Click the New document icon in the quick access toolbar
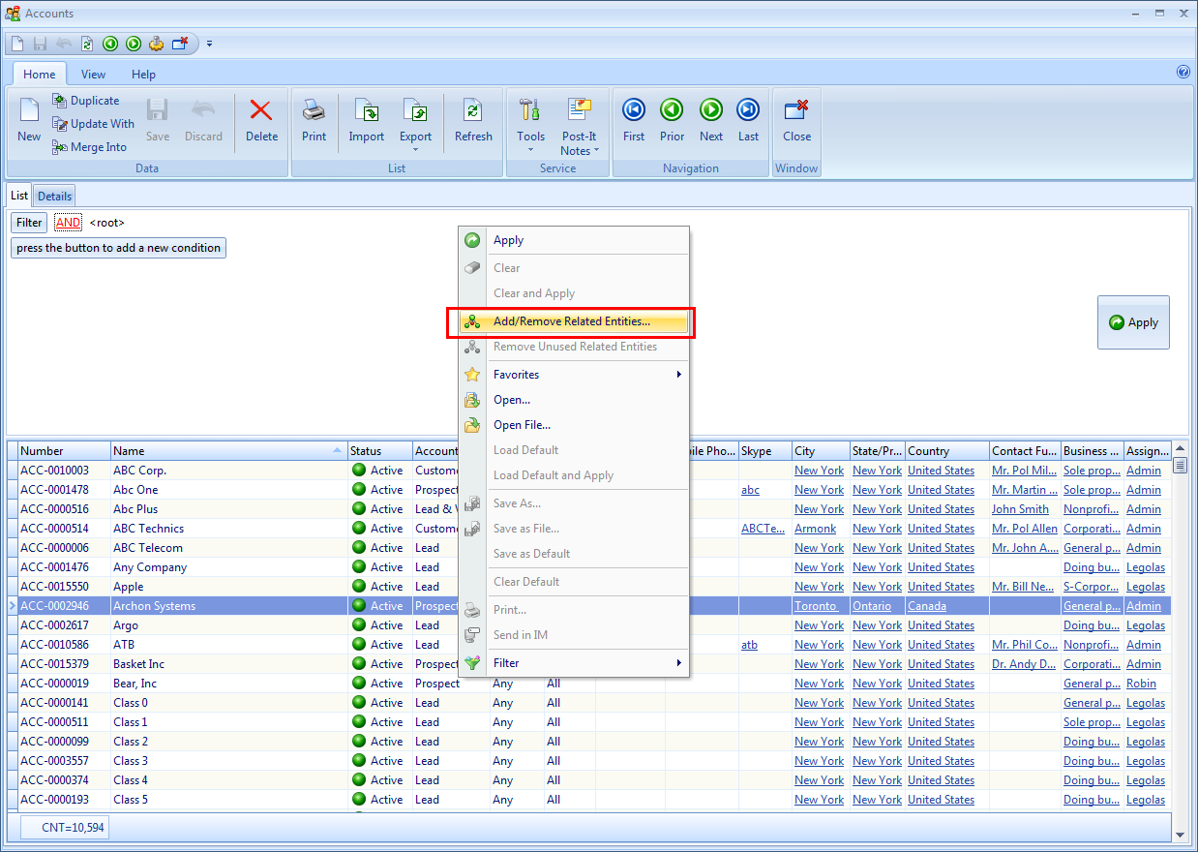This screenshot has height=852, width=1198. (17, 44)
